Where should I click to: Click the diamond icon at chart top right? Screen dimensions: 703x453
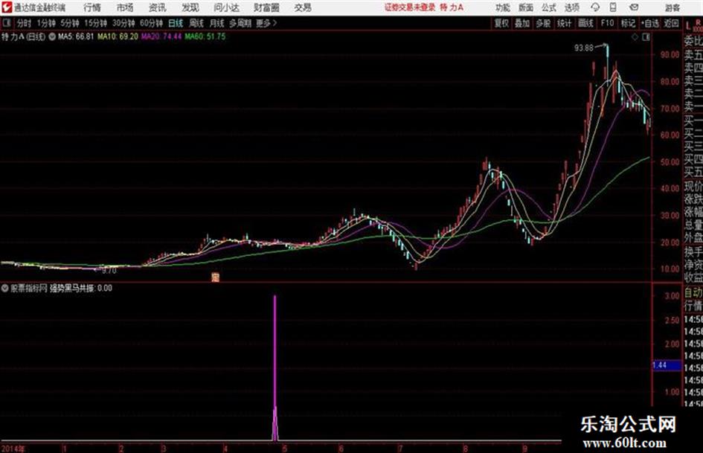635,37
